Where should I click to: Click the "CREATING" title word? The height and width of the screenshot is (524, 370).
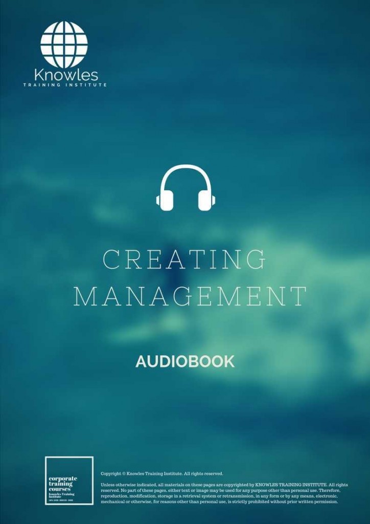(x=184, y=259)
